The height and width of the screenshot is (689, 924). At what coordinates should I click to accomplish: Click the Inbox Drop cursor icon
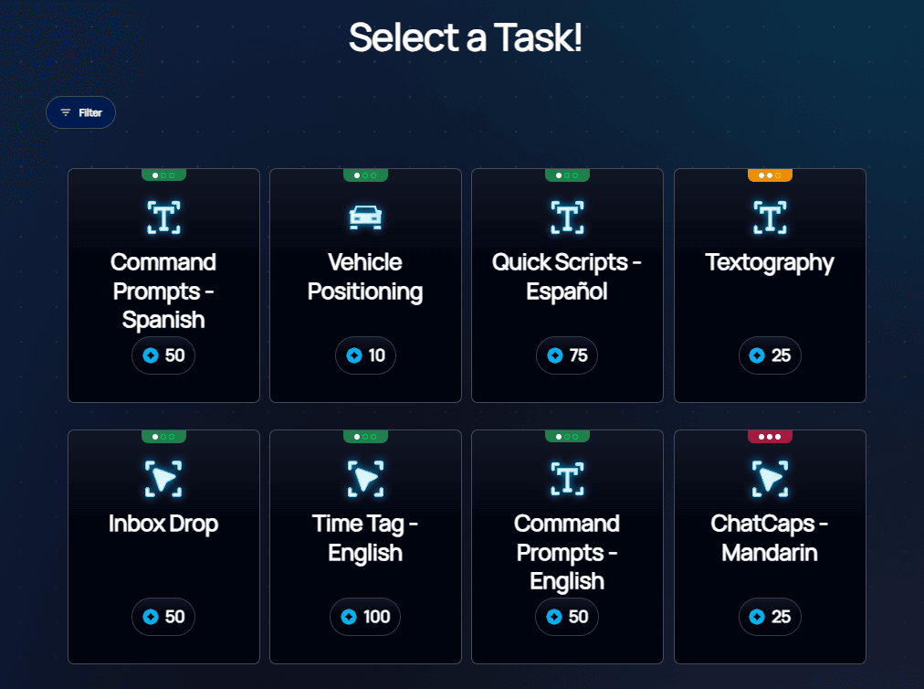point(163,479)
